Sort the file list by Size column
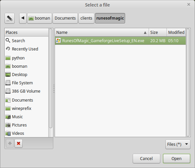Screen dimensions: 195x168 coord(158,33)
